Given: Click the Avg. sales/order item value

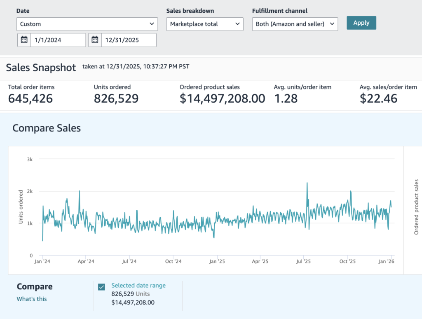Looking at the screenshot, I should click(x=378, y=98).
